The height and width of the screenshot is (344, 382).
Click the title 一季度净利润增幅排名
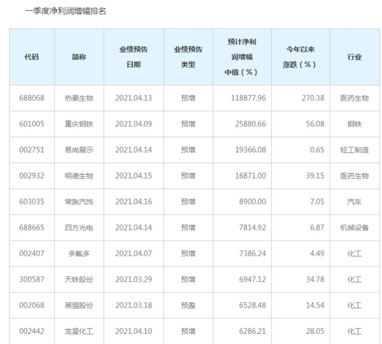[x=66, y=11]
